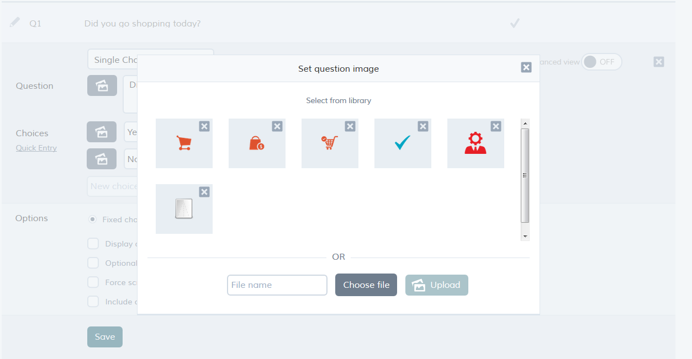
Task: Open the Quick Entry link
Action: pyautogui.click(x=36, y=148)
